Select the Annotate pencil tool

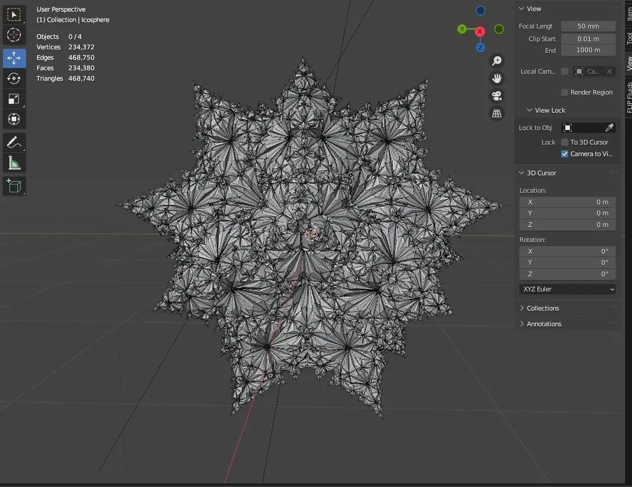tap(14, 143)
